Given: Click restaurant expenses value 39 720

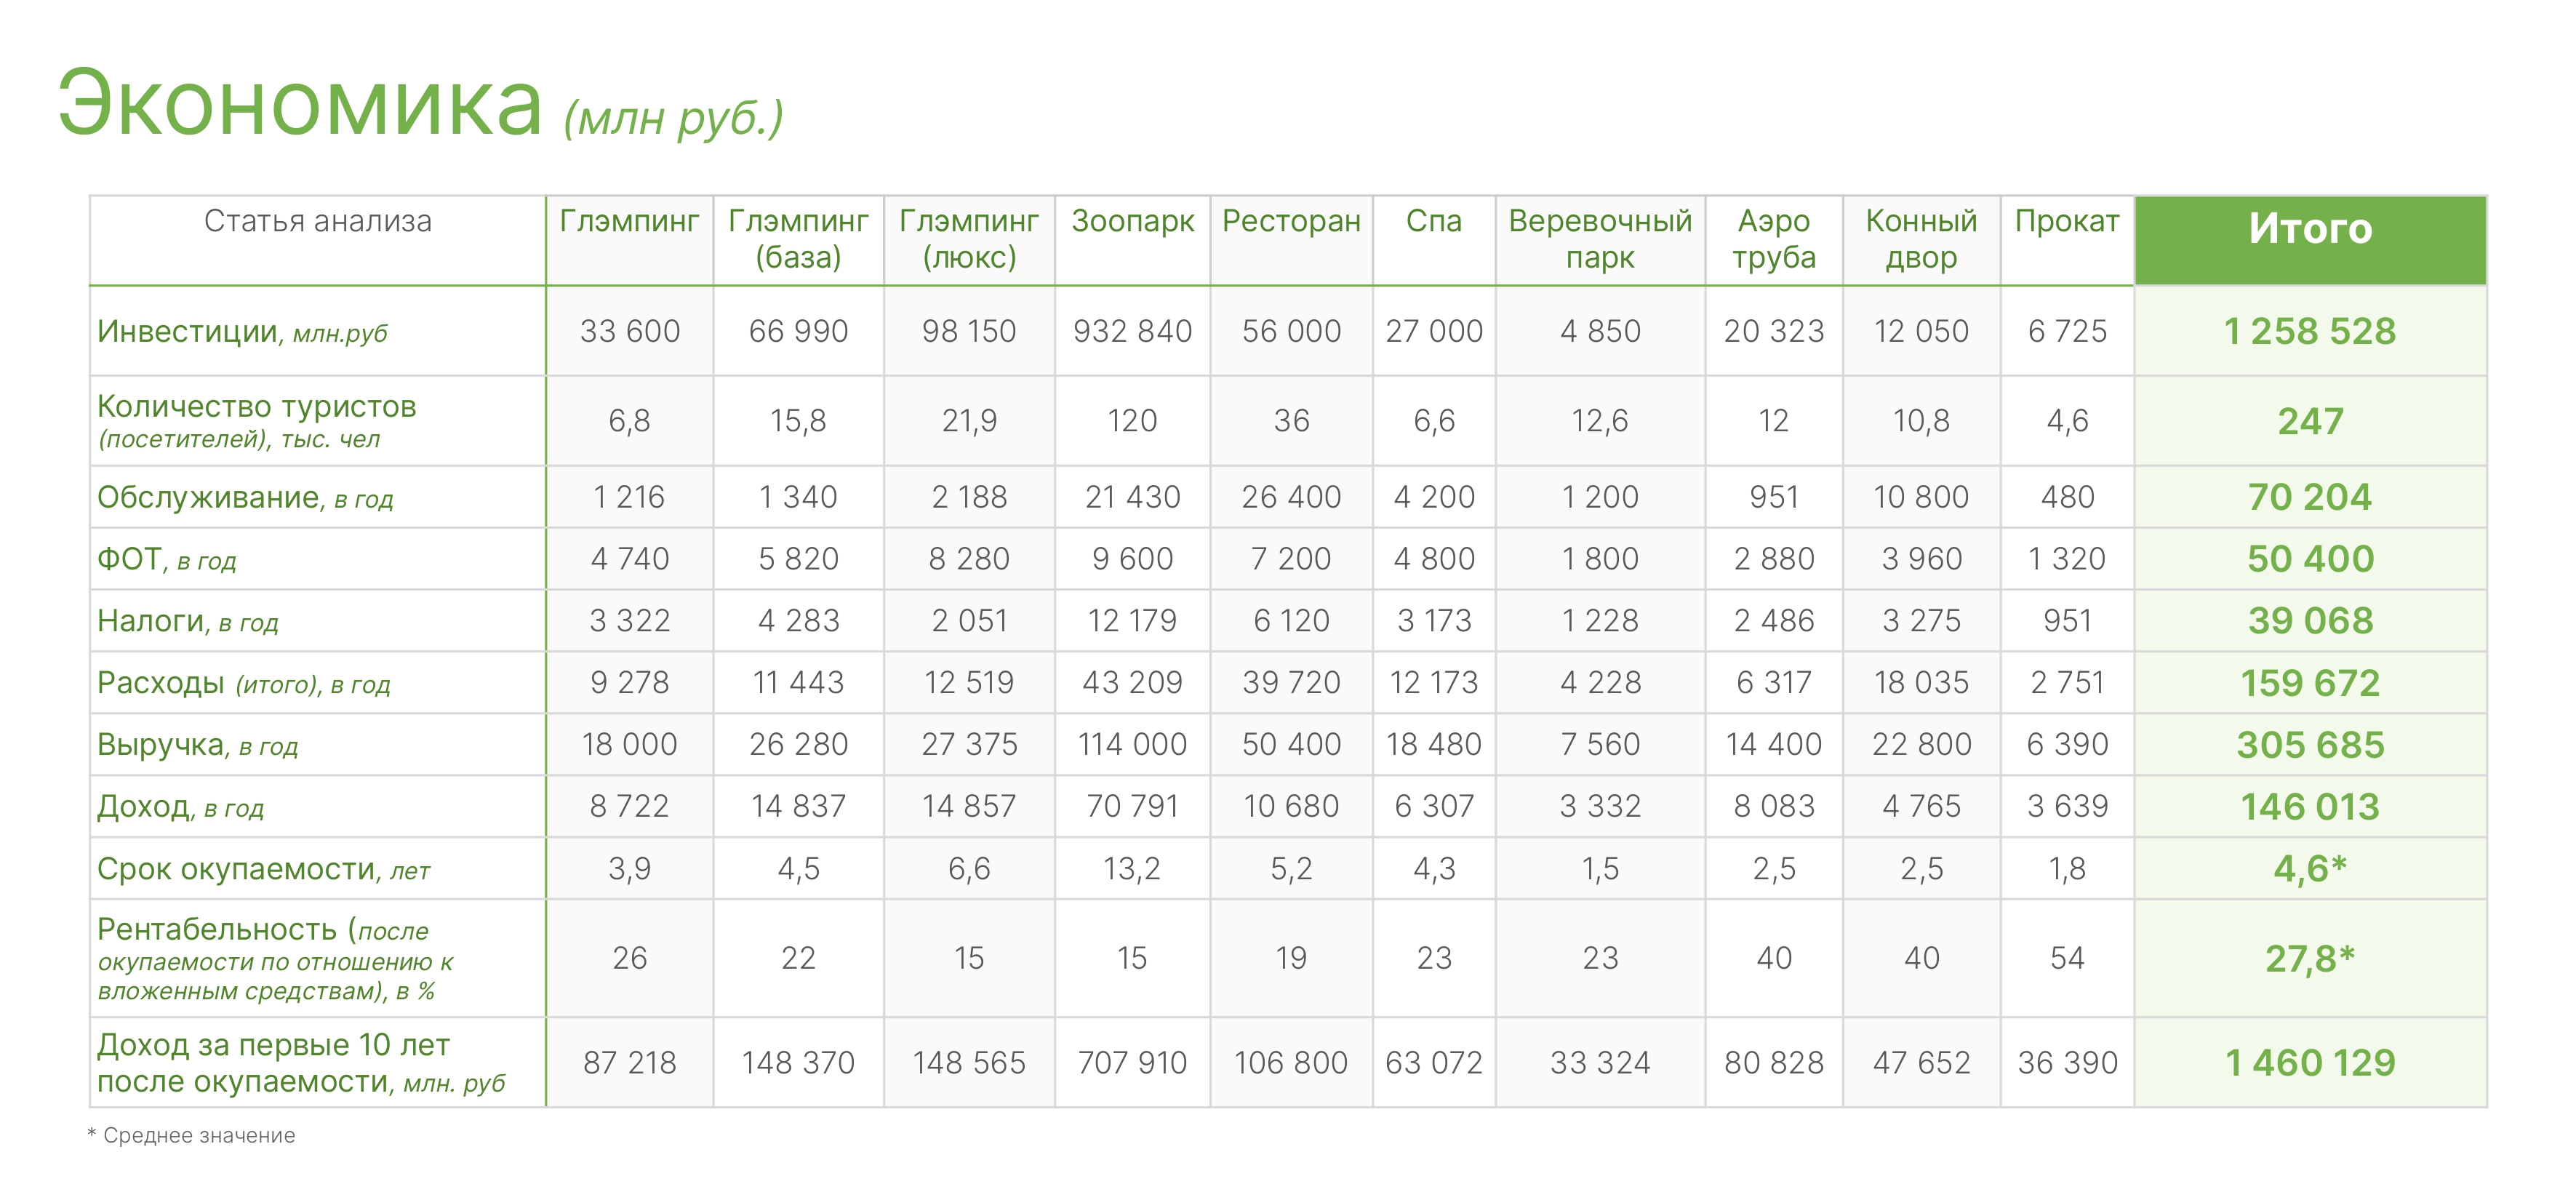Looking at the screenshot, I should click(1291, 683).
